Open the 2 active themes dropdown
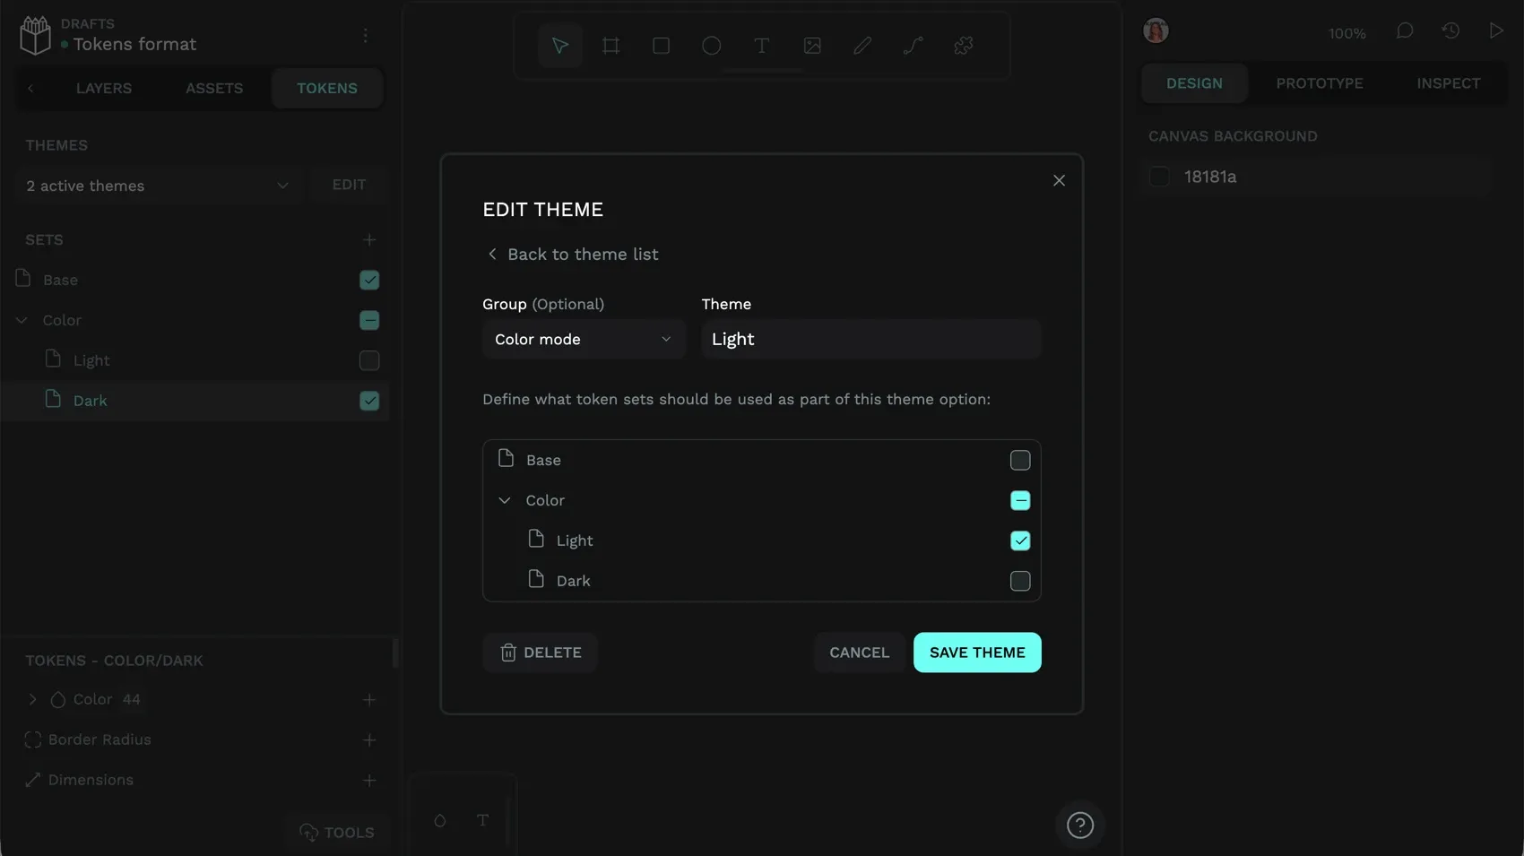This screenshot has height=856, width=1524. (x=158, y=186)
